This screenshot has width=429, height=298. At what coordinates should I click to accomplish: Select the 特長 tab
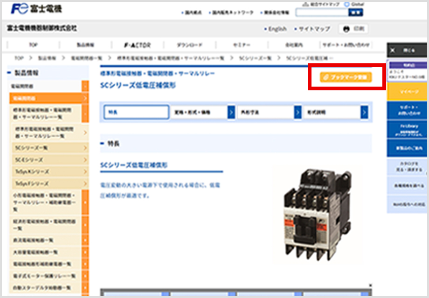pyautogui.click(x=136, y=112)
